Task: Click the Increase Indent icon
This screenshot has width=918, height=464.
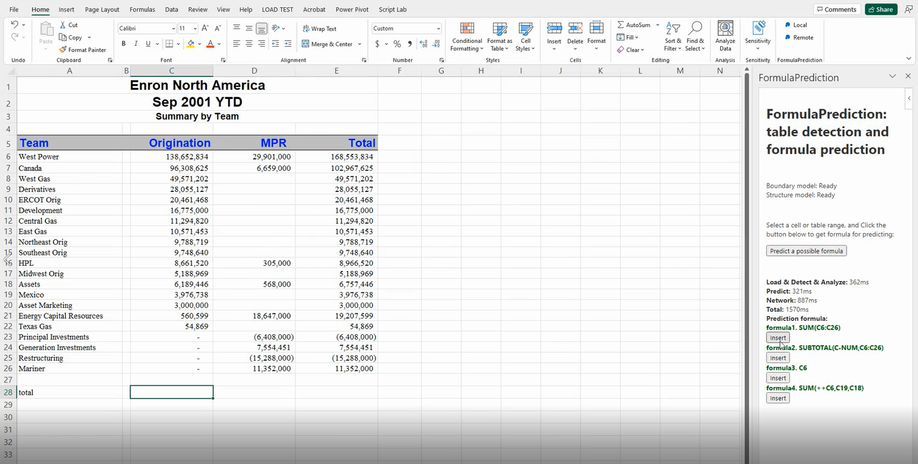Action: (288, 44)
